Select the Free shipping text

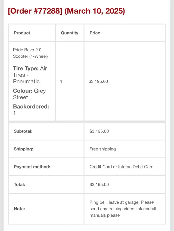pos(102,149)
